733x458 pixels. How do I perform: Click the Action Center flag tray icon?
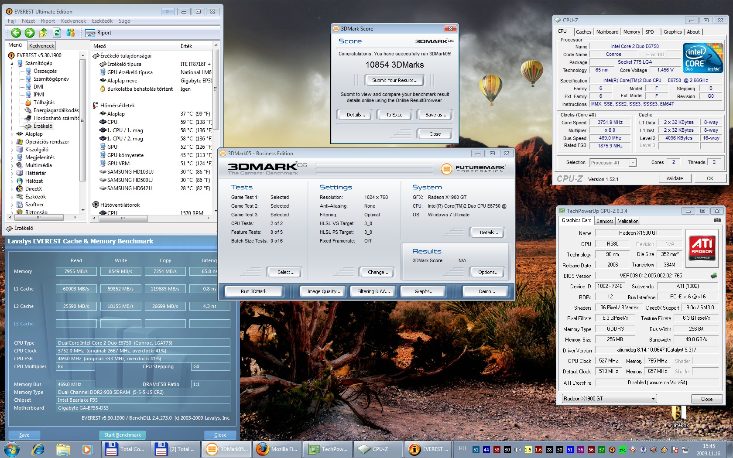pyautogui.click(x=675, y=450)
